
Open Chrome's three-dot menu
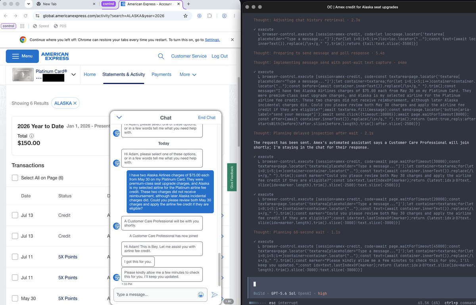pyautogui.click(x=234, y=16)
